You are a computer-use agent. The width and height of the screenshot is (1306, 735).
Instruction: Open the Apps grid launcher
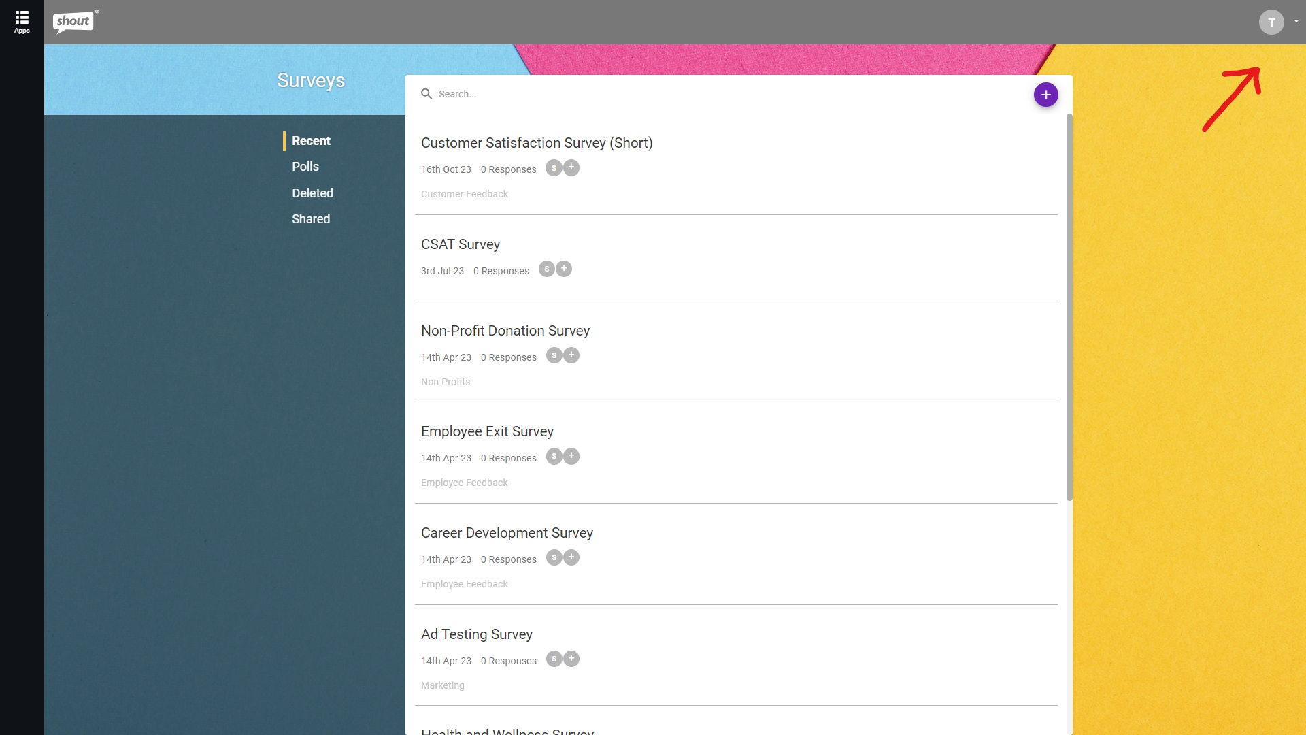point(22,22)
